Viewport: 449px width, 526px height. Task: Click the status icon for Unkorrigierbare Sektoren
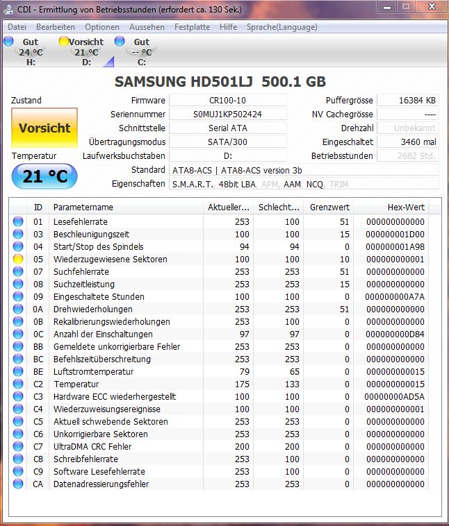[x=18, y=434]
